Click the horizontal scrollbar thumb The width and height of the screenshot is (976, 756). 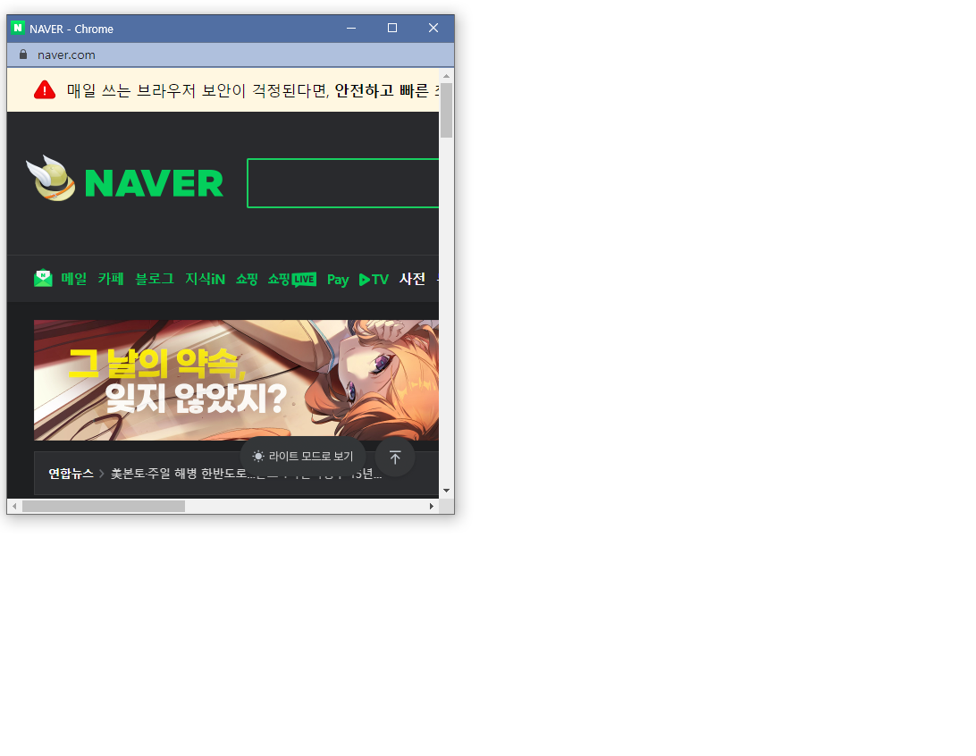click(x=104, y=507)
